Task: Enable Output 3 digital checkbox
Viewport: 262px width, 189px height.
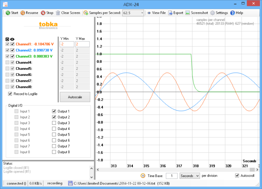Action: click(54, 123)
